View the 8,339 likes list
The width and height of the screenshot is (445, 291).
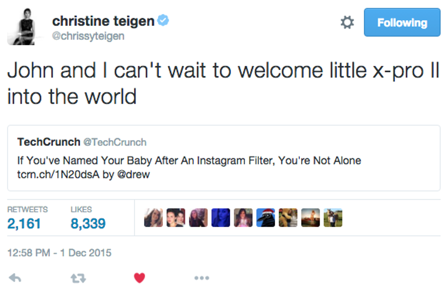[88, 223]
